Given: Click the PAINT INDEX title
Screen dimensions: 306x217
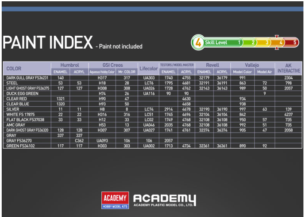Looking at the screenshot, I should pyautogui.click(x=48, y=42).
